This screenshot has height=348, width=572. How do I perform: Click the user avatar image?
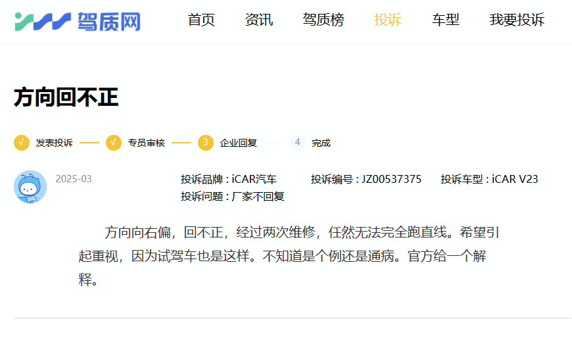(30, 187)
